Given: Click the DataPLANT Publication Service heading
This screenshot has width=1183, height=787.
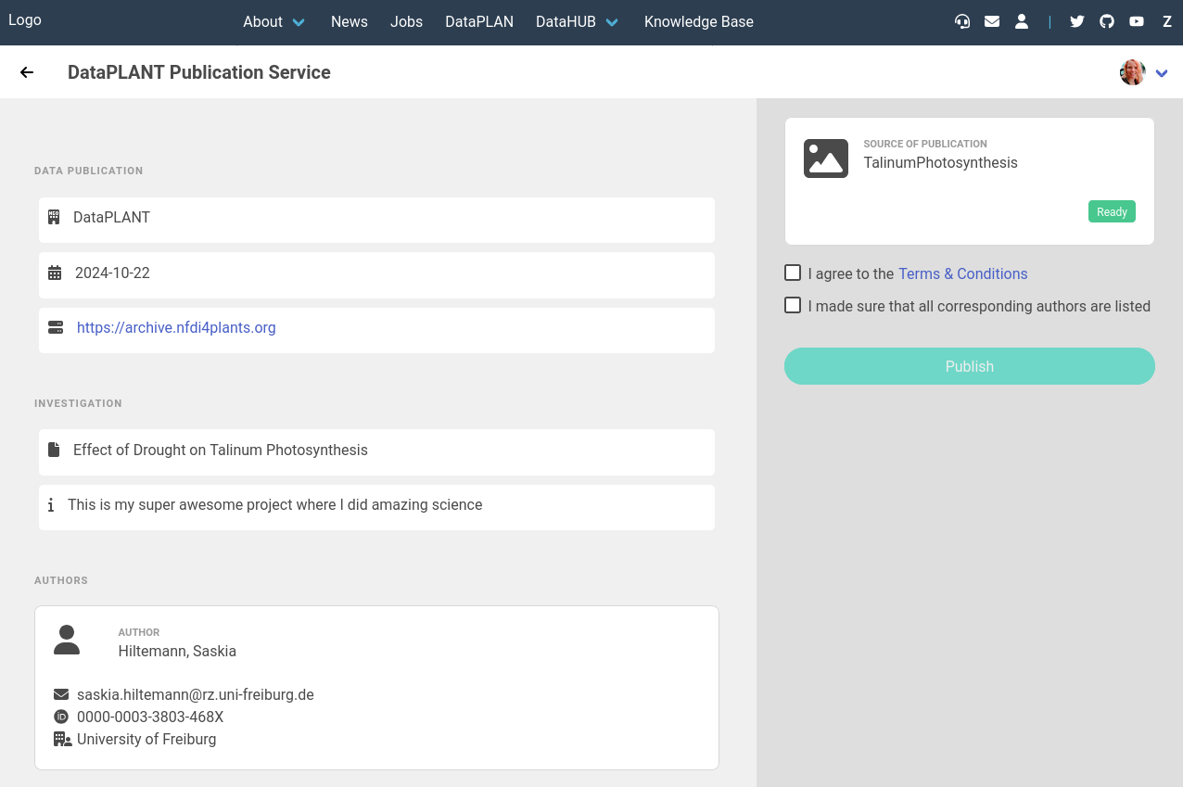Looking at the screenshot, I should coord(199,72).
